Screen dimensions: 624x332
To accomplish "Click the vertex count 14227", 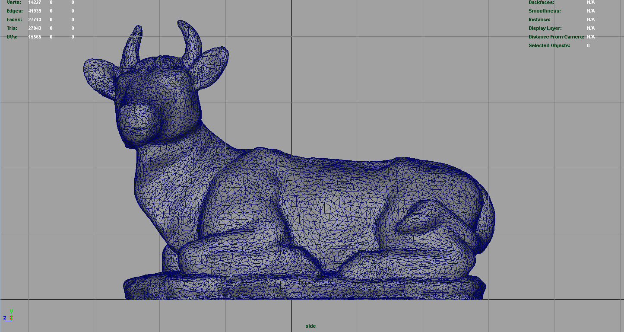I will [35, 2].
